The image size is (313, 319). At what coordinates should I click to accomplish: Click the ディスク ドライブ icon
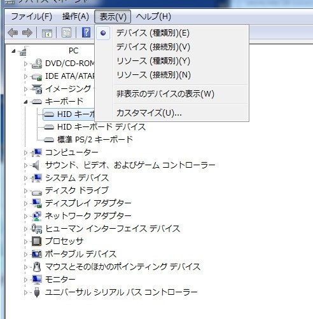tap(37, 193)
